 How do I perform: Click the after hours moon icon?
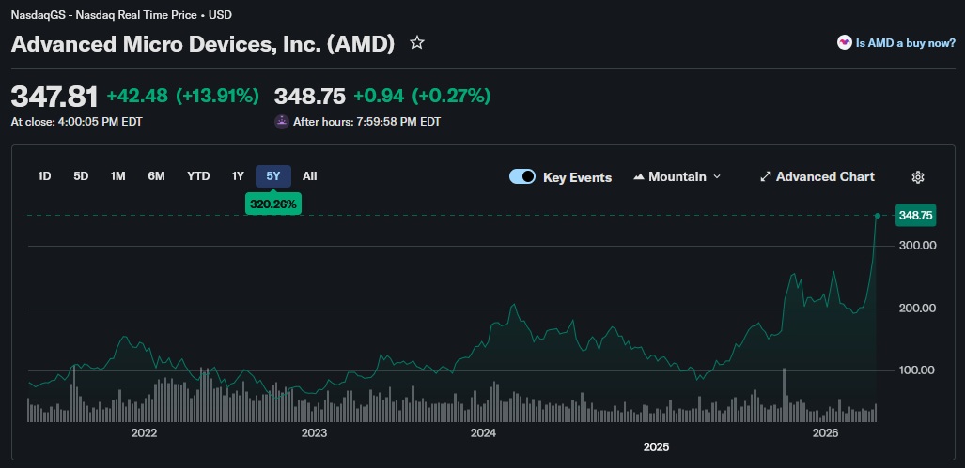point(281,121)
